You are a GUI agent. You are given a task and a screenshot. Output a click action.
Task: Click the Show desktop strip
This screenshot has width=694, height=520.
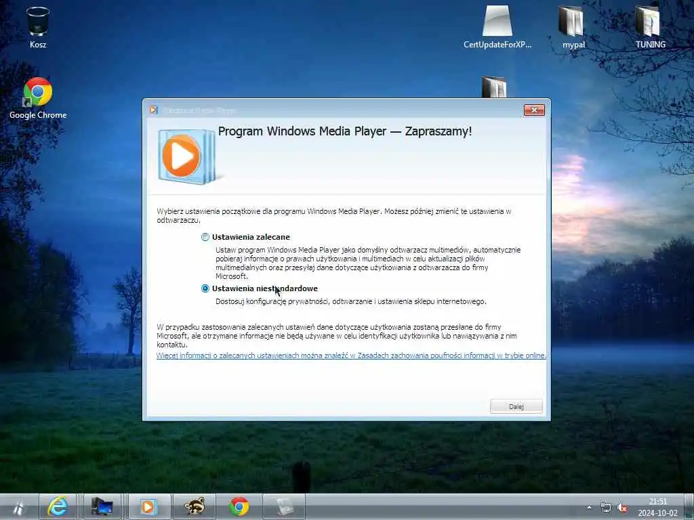[x=689, y=506]
